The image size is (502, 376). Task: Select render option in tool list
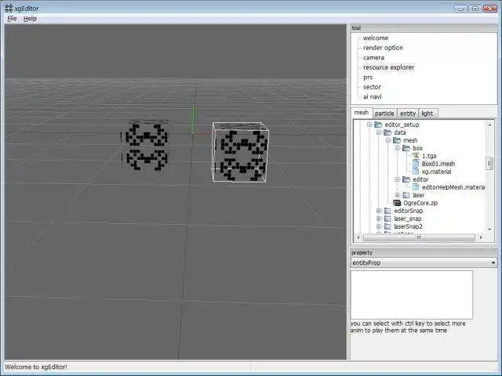(x=383, y=48)
